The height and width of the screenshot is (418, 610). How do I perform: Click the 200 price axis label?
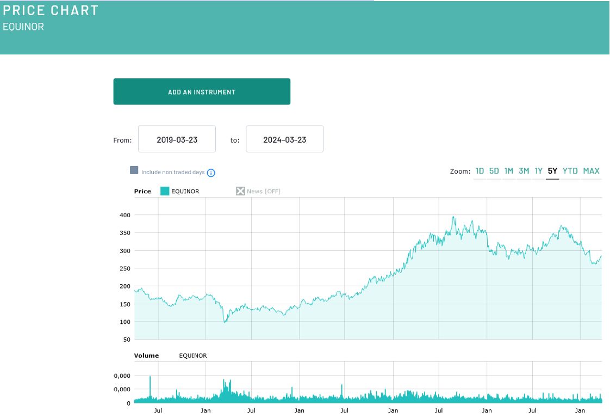[x=125, y=286]
